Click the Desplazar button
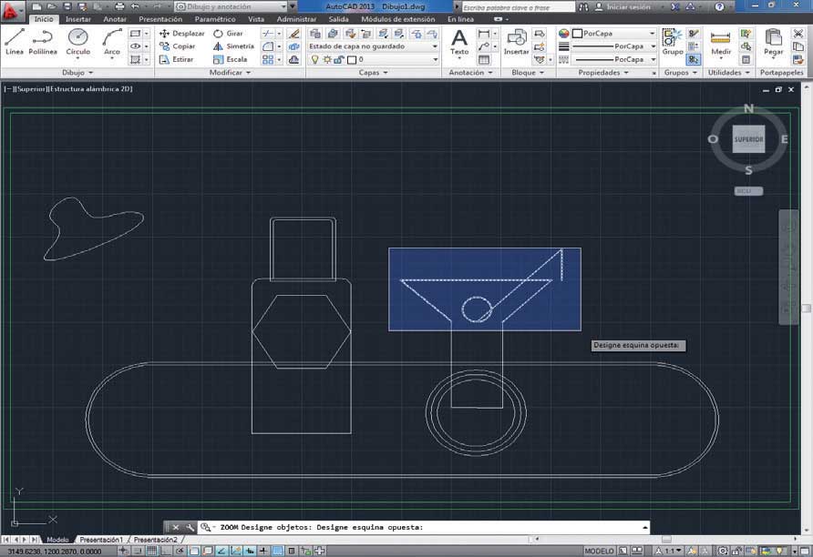 182,34
